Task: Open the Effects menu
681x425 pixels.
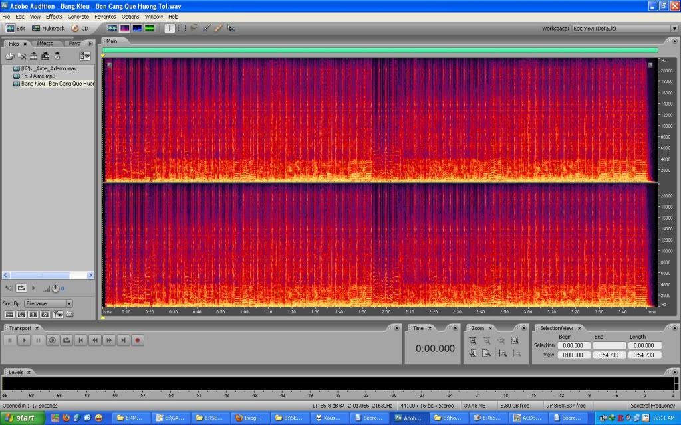Action: 54,17
